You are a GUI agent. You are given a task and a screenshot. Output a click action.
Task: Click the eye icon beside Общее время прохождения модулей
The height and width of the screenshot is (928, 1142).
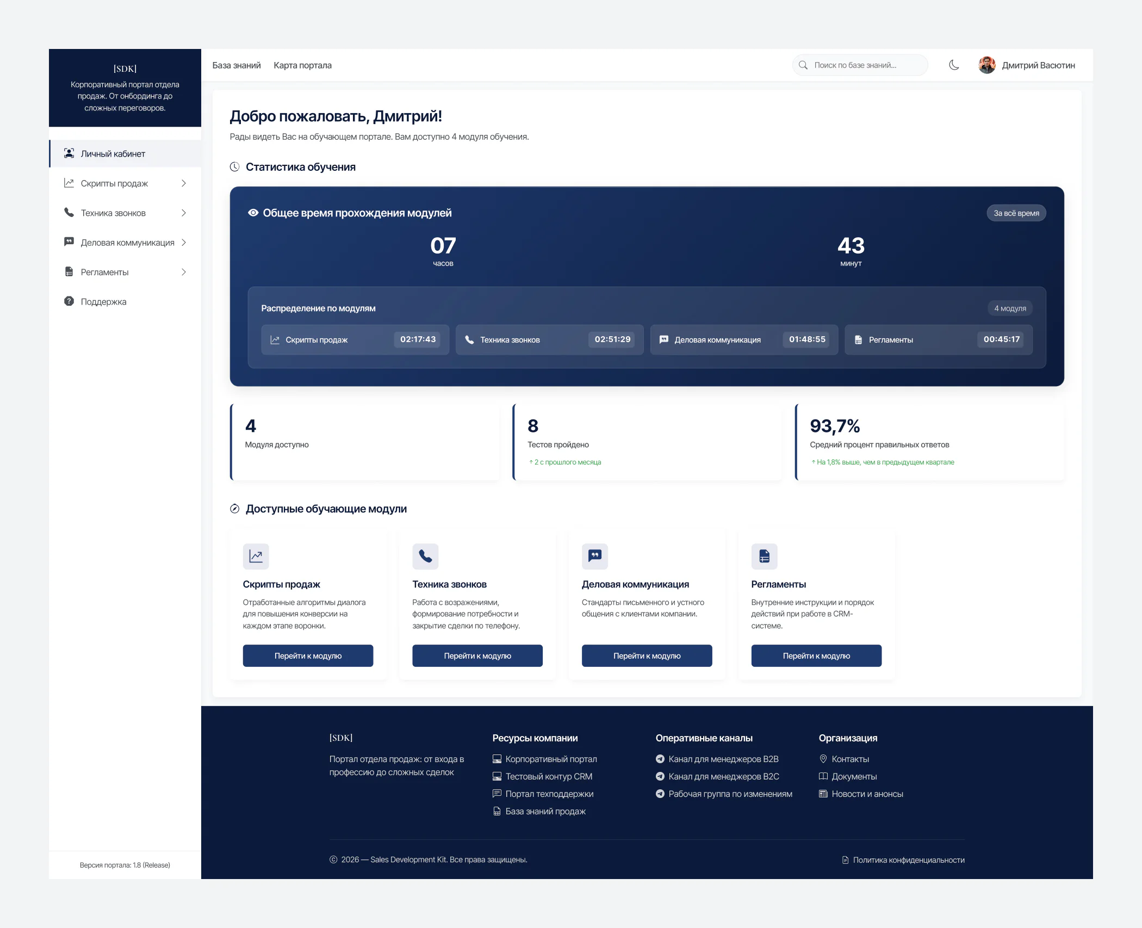coord(253,213)
